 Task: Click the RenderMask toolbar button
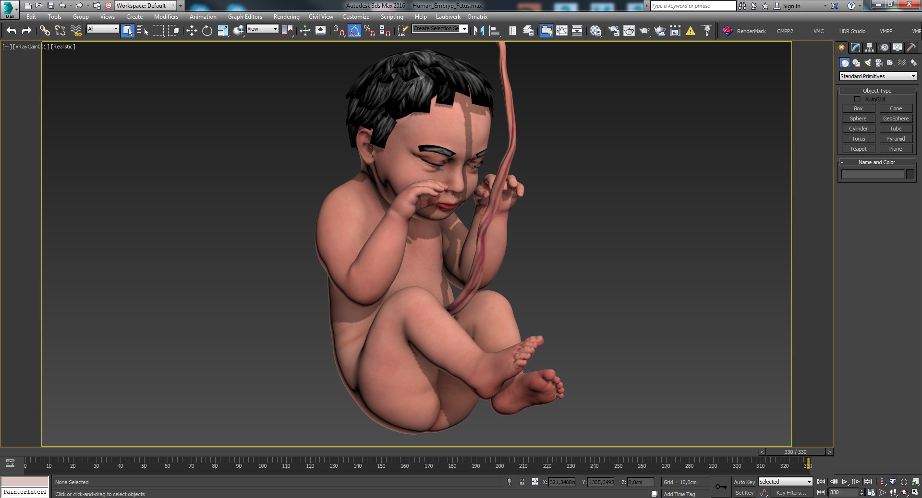pos(744,31)
